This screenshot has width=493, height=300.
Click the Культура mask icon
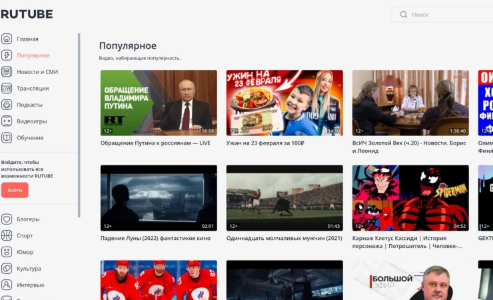(7, 268)
